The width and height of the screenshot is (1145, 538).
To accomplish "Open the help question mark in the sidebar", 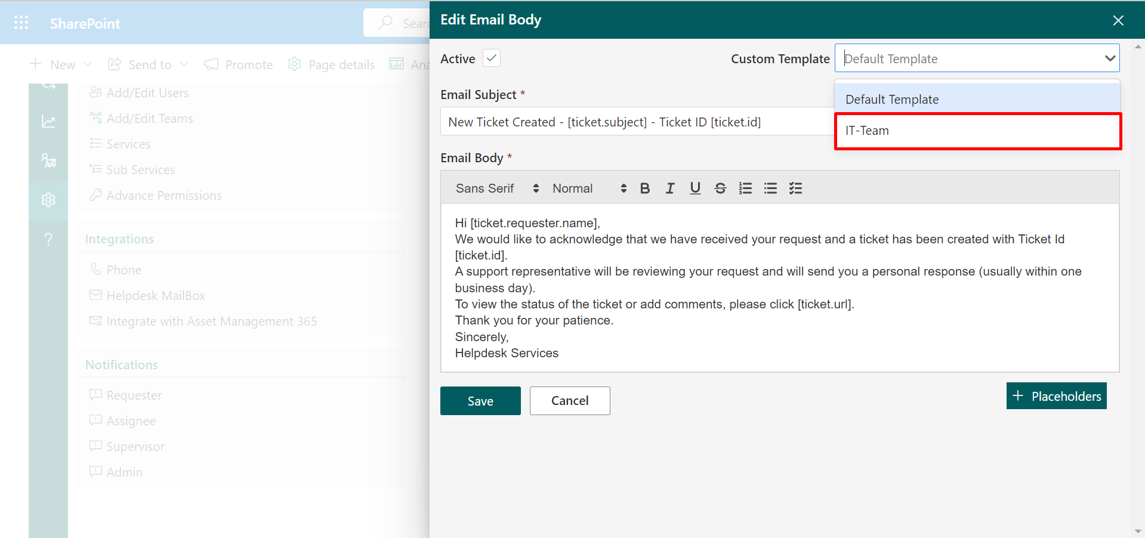I will [48, 240].
